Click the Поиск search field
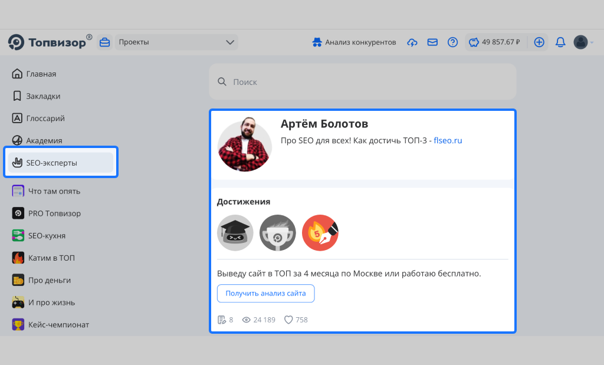The image size is (604, 365). click(x=363, y=82)
